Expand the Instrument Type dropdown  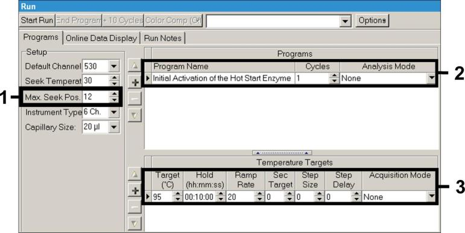(x=114, y=112)
